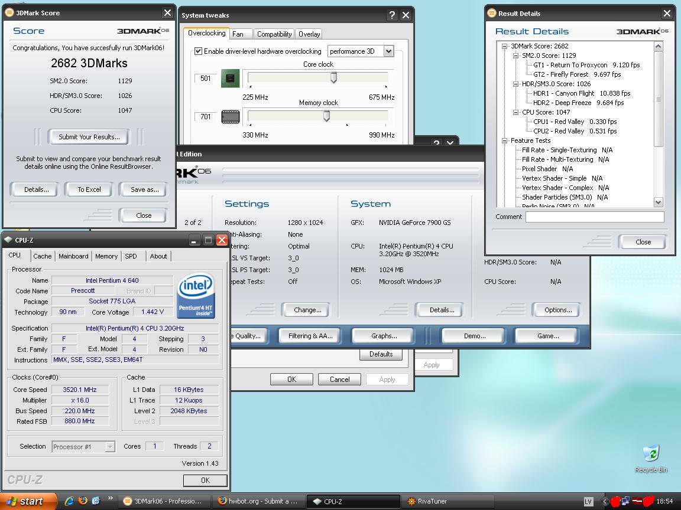
Task: Click the Result Details tree vertical scrollbar
Action: tap(658, 99)
